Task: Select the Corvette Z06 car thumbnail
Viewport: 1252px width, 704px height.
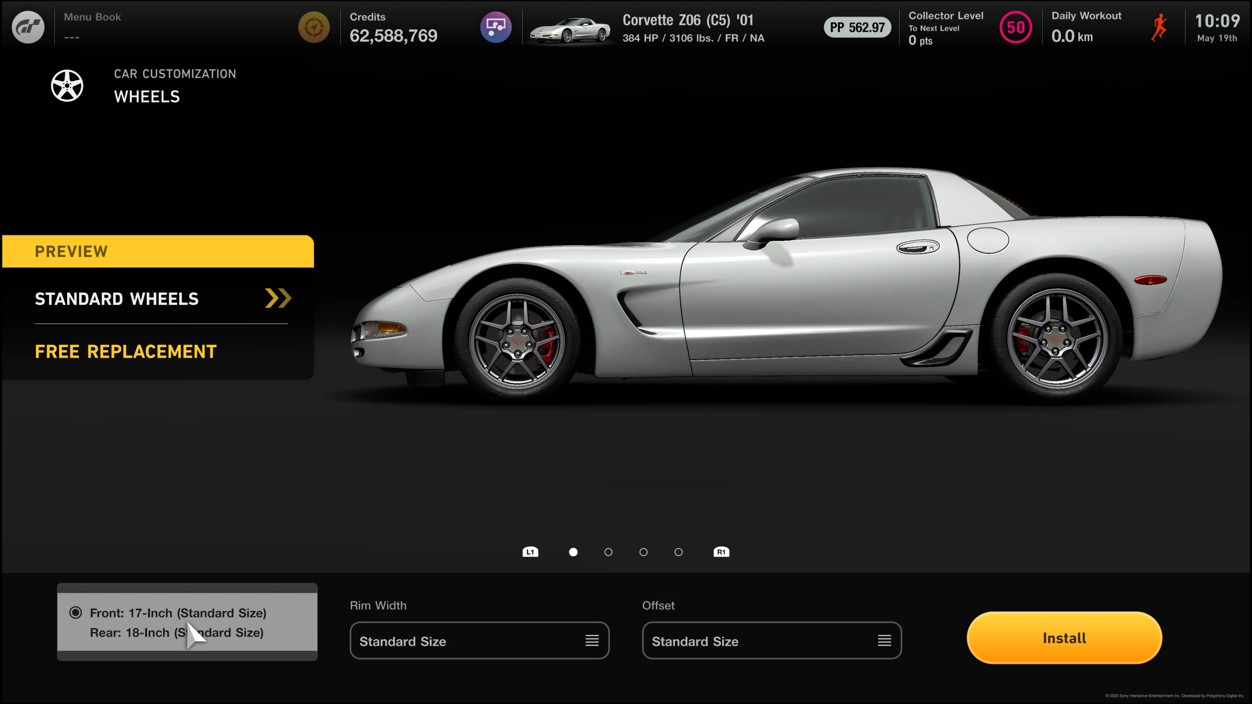Action: 570,30
